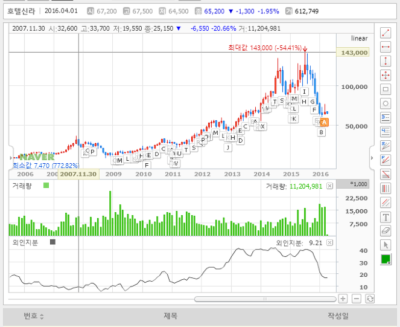Open the orange A news marker

pyautogui.click(x=324, y=122)
